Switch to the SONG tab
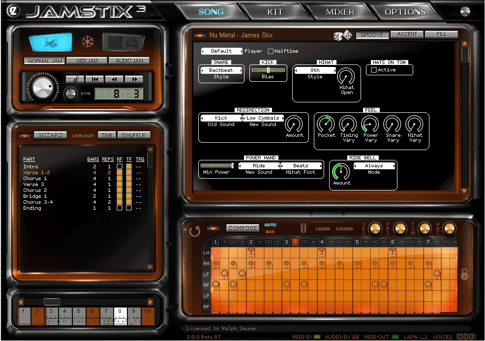The height and width of the screenshot is (341, 485). coord(211,12)
